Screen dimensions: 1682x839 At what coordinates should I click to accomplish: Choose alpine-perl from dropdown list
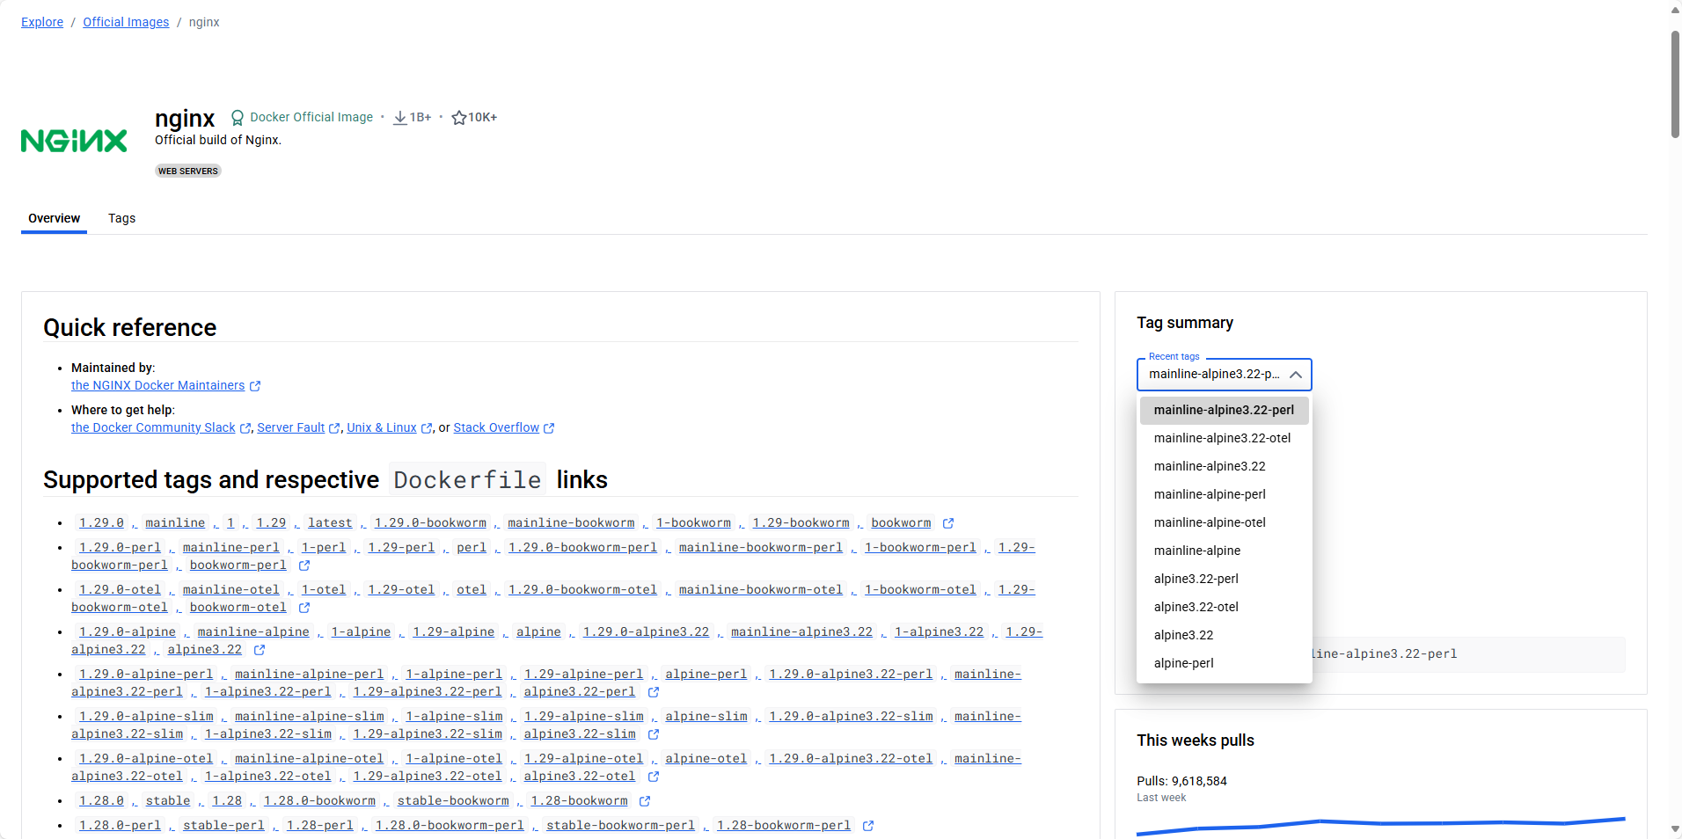[1224, 663]
